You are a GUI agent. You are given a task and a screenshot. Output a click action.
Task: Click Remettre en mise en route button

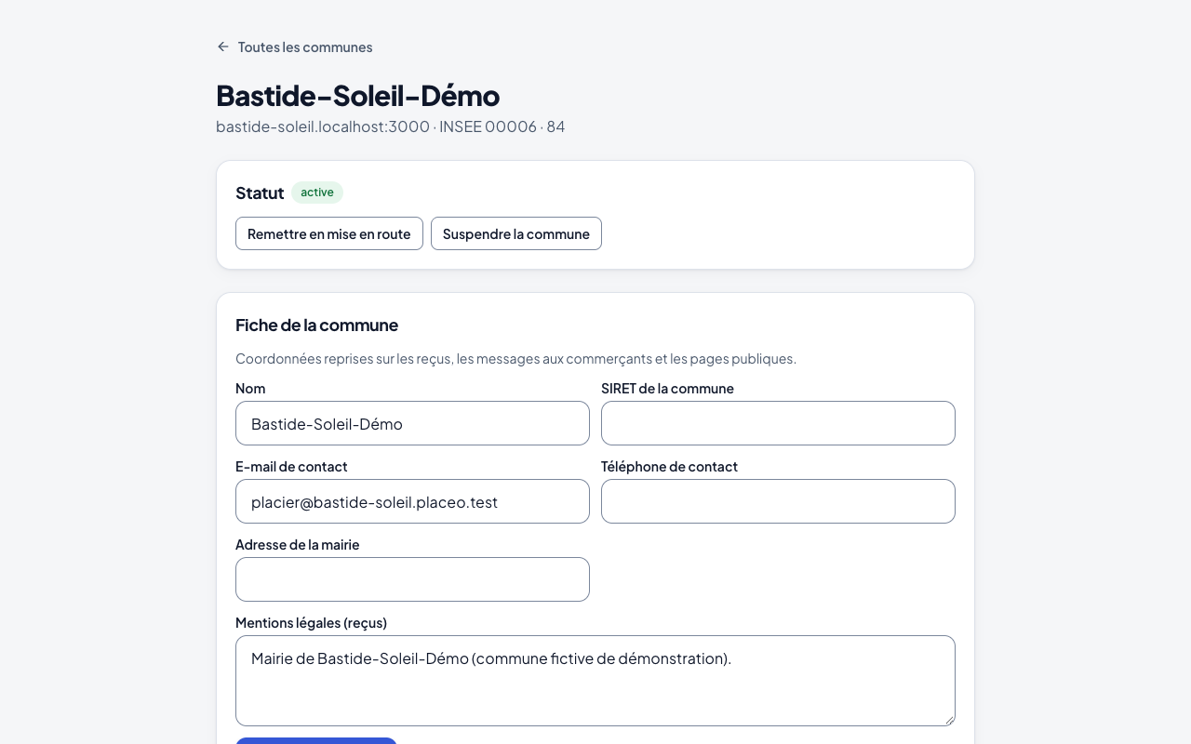[x=329, y=233]
